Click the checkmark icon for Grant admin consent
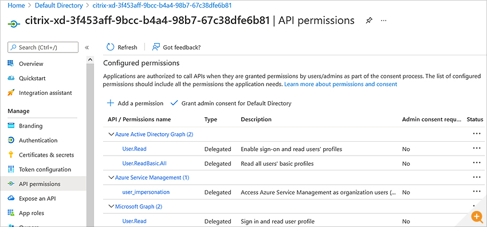Screen dimensions: 487x227 click(174, 103)
